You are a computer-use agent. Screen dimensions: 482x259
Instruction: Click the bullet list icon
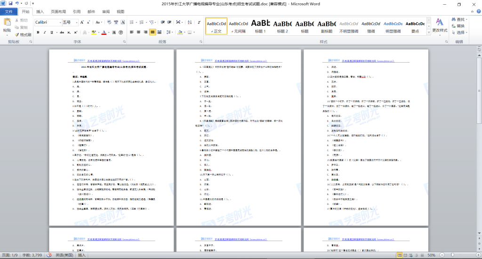coord(131,22)
